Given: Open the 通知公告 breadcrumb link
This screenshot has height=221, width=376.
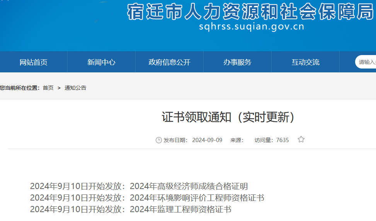Looking at the screenshot, I should (75, 88).
